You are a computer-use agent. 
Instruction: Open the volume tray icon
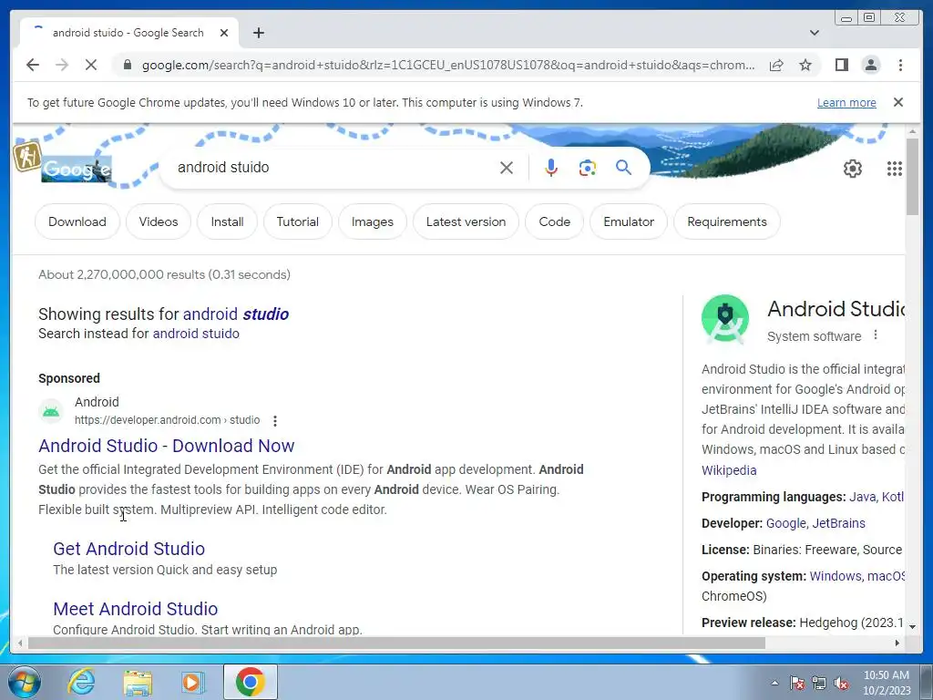point(841,683)
